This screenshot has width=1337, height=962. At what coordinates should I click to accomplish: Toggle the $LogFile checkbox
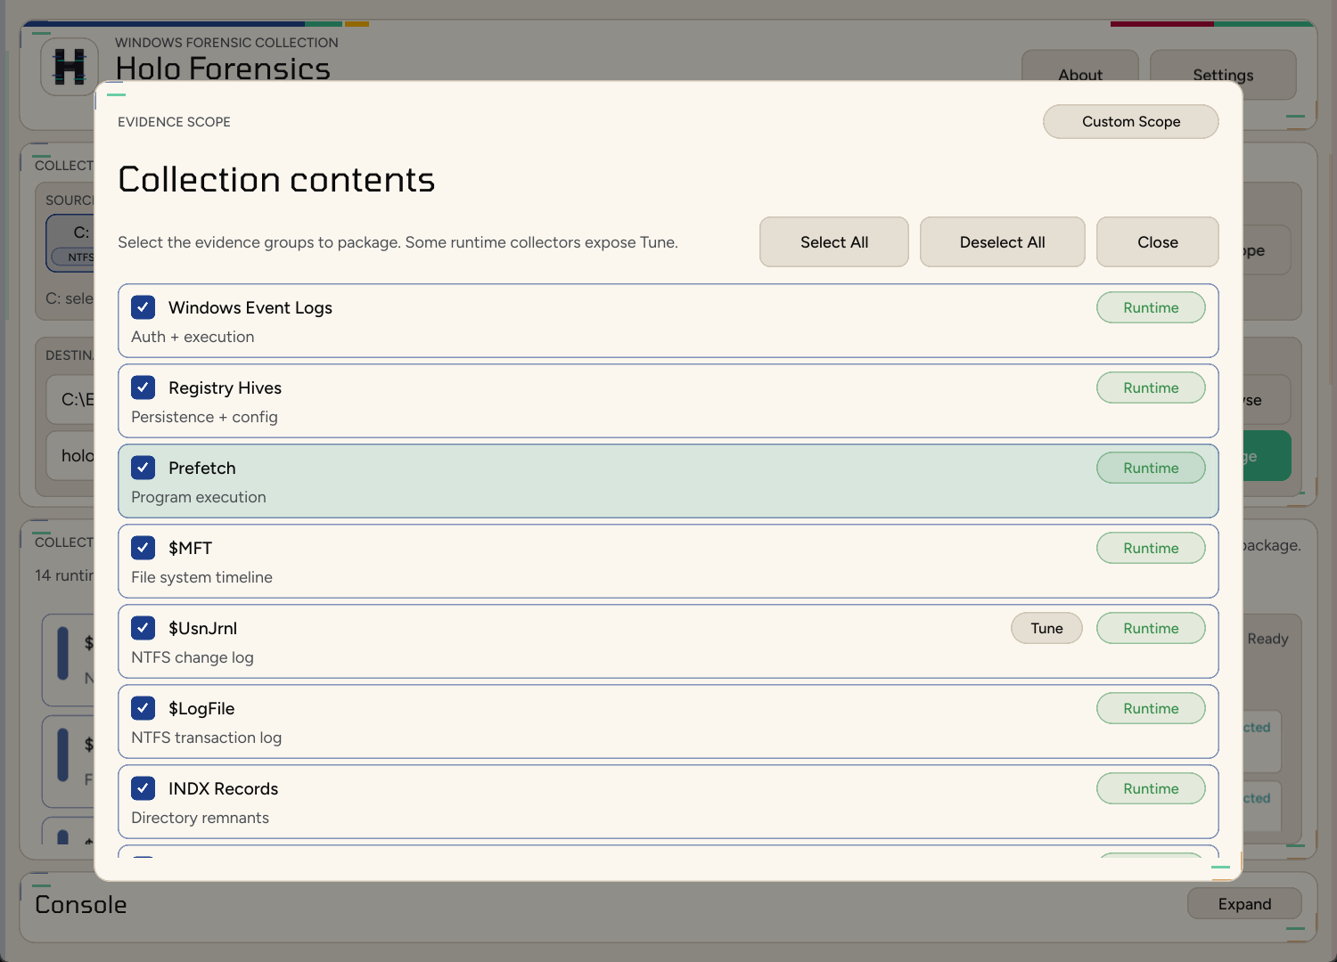[144, 708]
